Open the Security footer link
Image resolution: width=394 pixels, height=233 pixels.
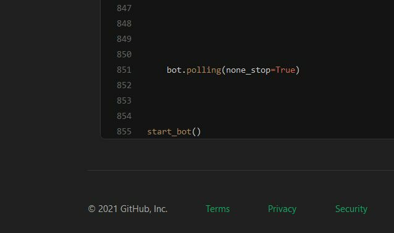pos(351,209)
